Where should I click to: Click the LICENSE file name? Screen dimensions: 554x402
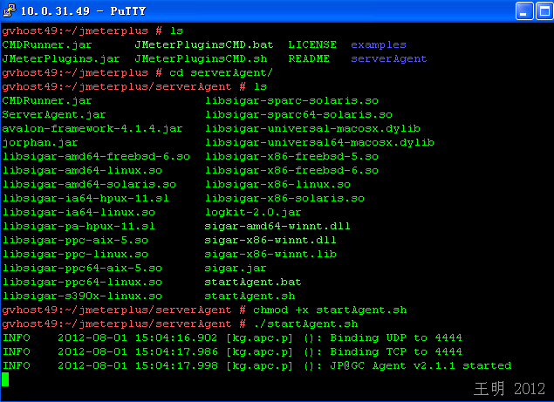312,44
